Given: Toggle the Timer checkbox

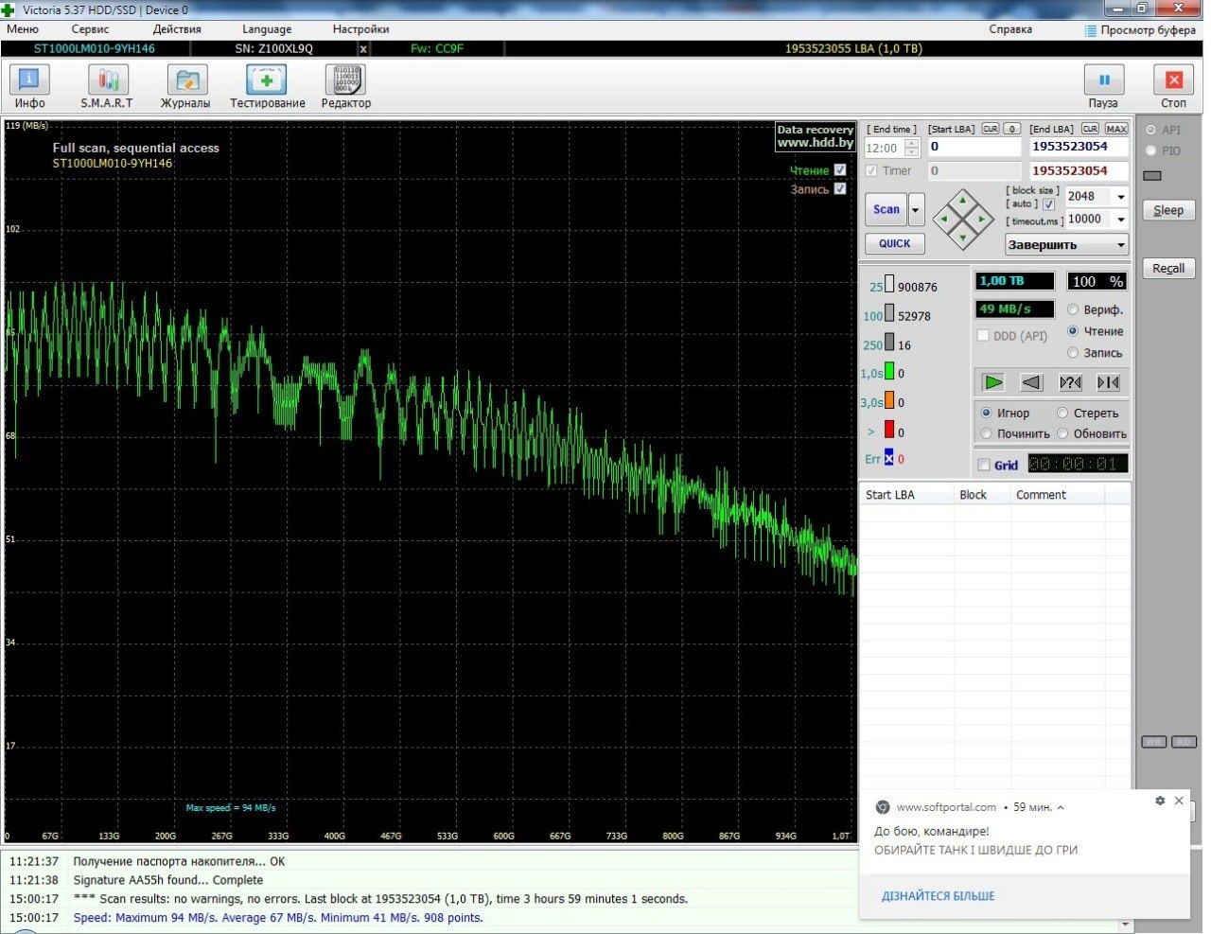Looking at the screenshot, I should (871, 171).
